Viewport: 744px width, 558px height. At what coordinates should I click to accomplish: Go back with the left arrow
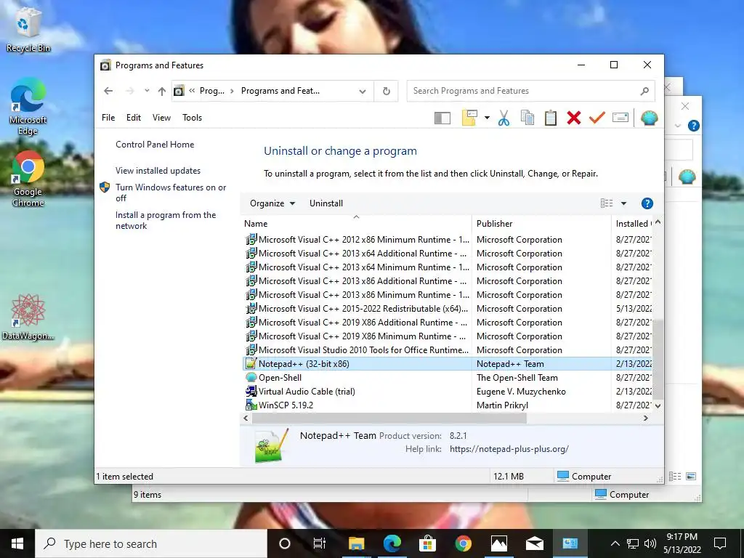tap(108, 91)
